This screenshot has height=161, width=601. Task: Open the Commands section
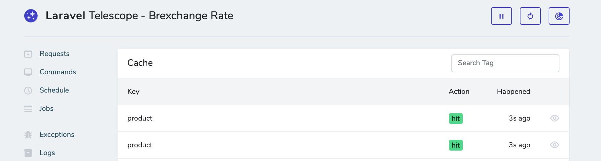tap(58, 72)
